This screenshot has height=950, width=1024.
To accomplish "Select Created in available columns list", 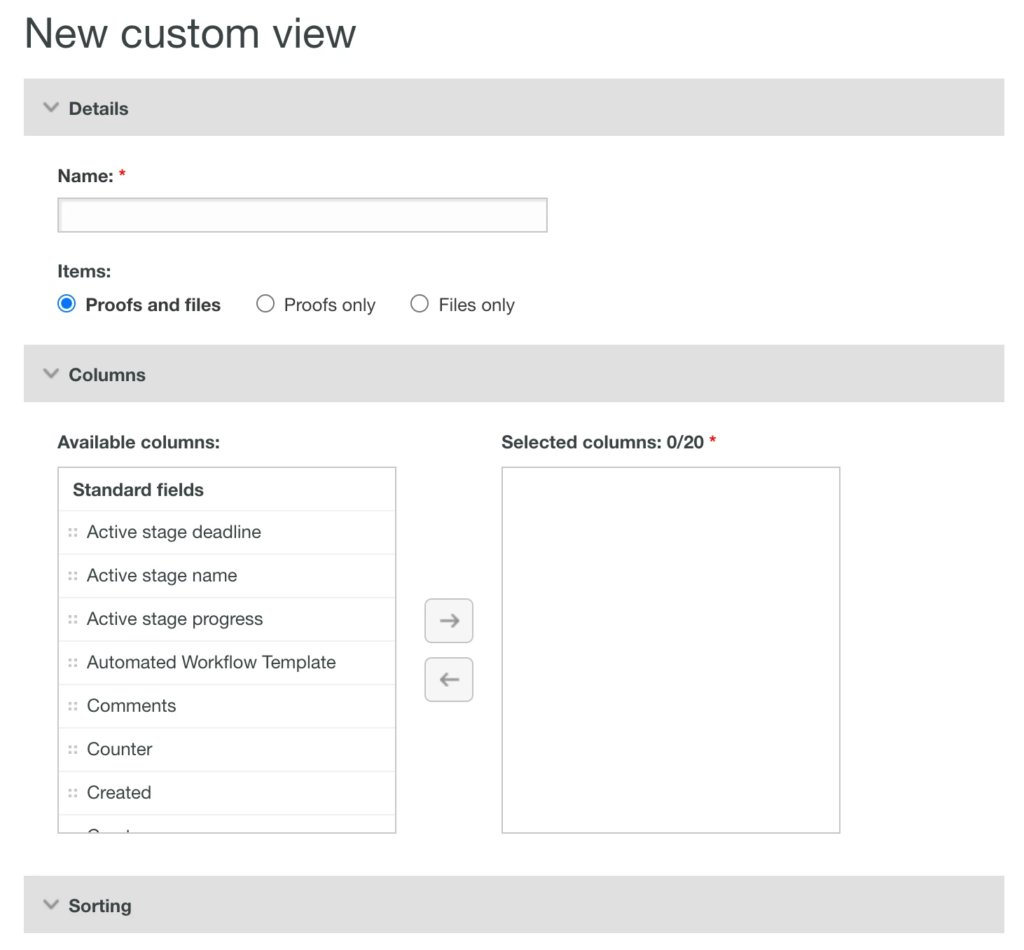I will pos(119,793).
